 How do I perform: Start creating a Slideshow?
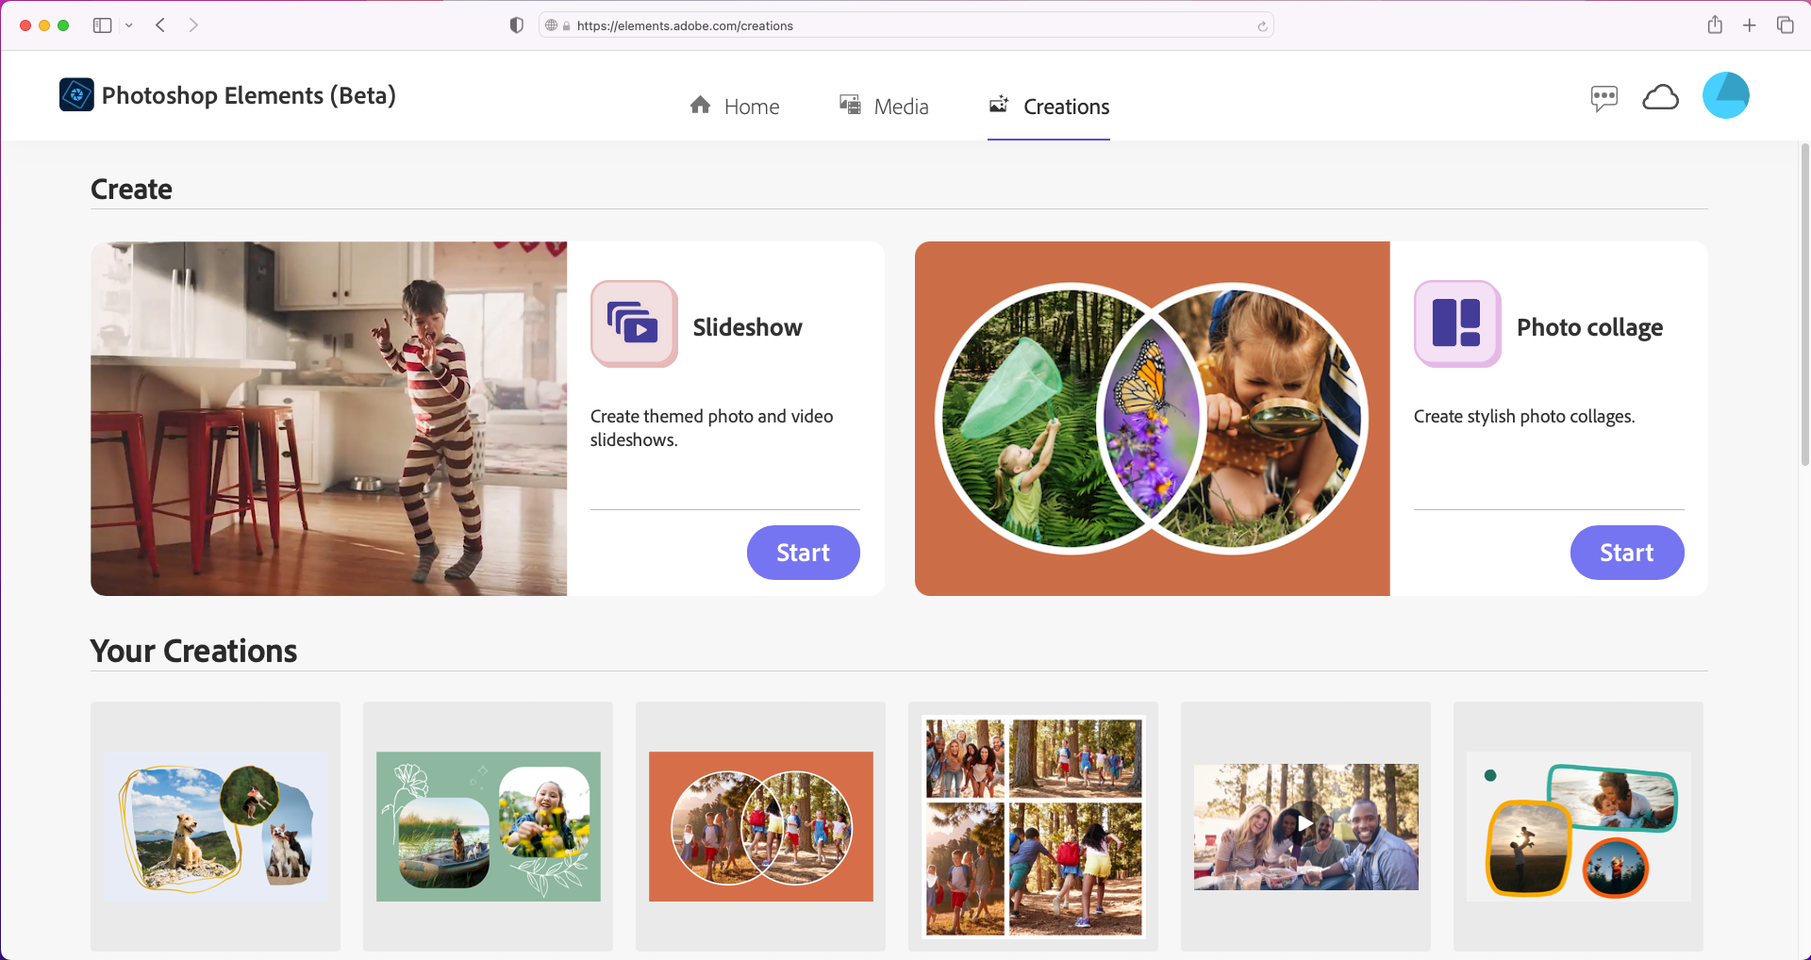[x=803, y=553]
